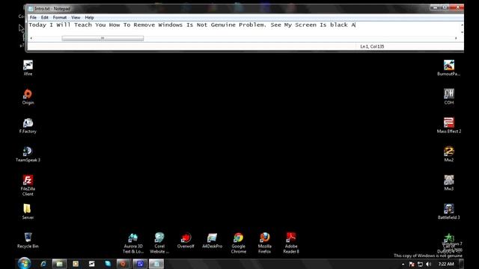Click the volume speaker tray icon

(x=428, y=264)
